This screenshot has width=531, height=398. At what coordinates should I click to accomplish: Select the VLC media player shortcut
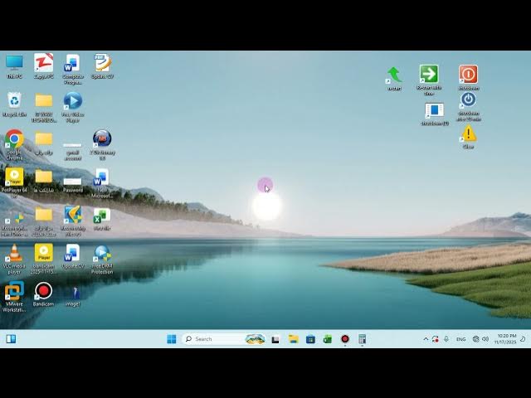click(x=14, y=259)
